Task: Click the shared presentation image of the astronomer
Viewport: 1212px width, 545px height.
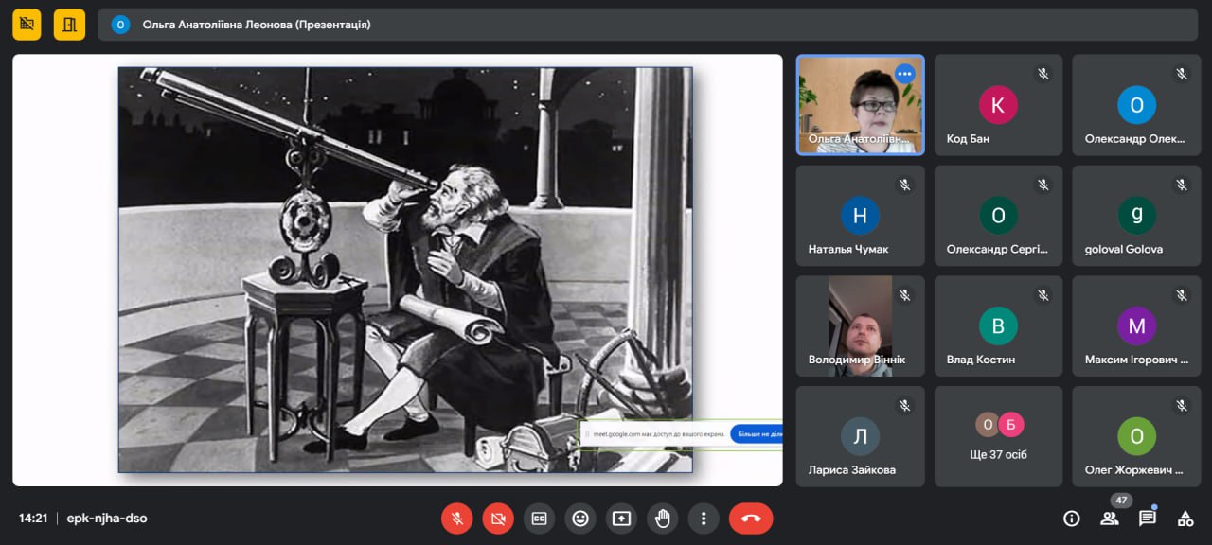Action: coord(405,270)
